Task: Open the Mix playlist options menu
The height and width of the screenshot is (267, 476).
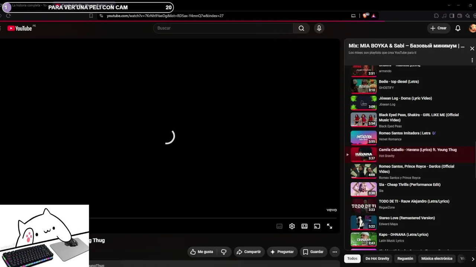Action: 472,60
